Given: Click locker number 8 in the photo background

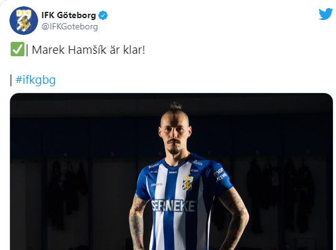Looking at the screenshot, I should point(258,152).
